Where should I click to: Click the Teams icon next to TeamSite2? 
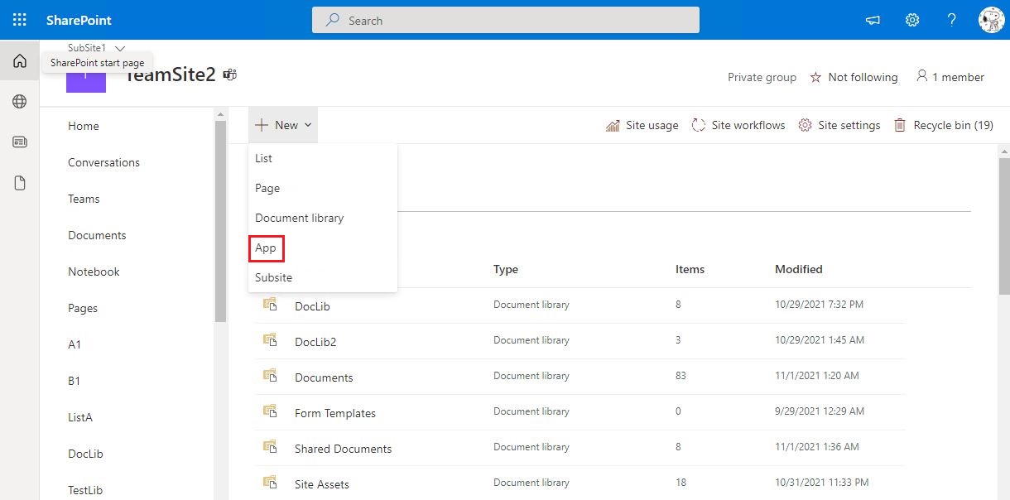pos(230,75)
